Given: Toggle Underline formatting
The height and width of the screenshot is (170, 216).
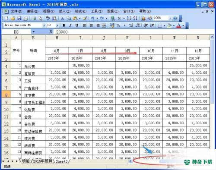Looking at the screenshot, I should tap(77, 25).
